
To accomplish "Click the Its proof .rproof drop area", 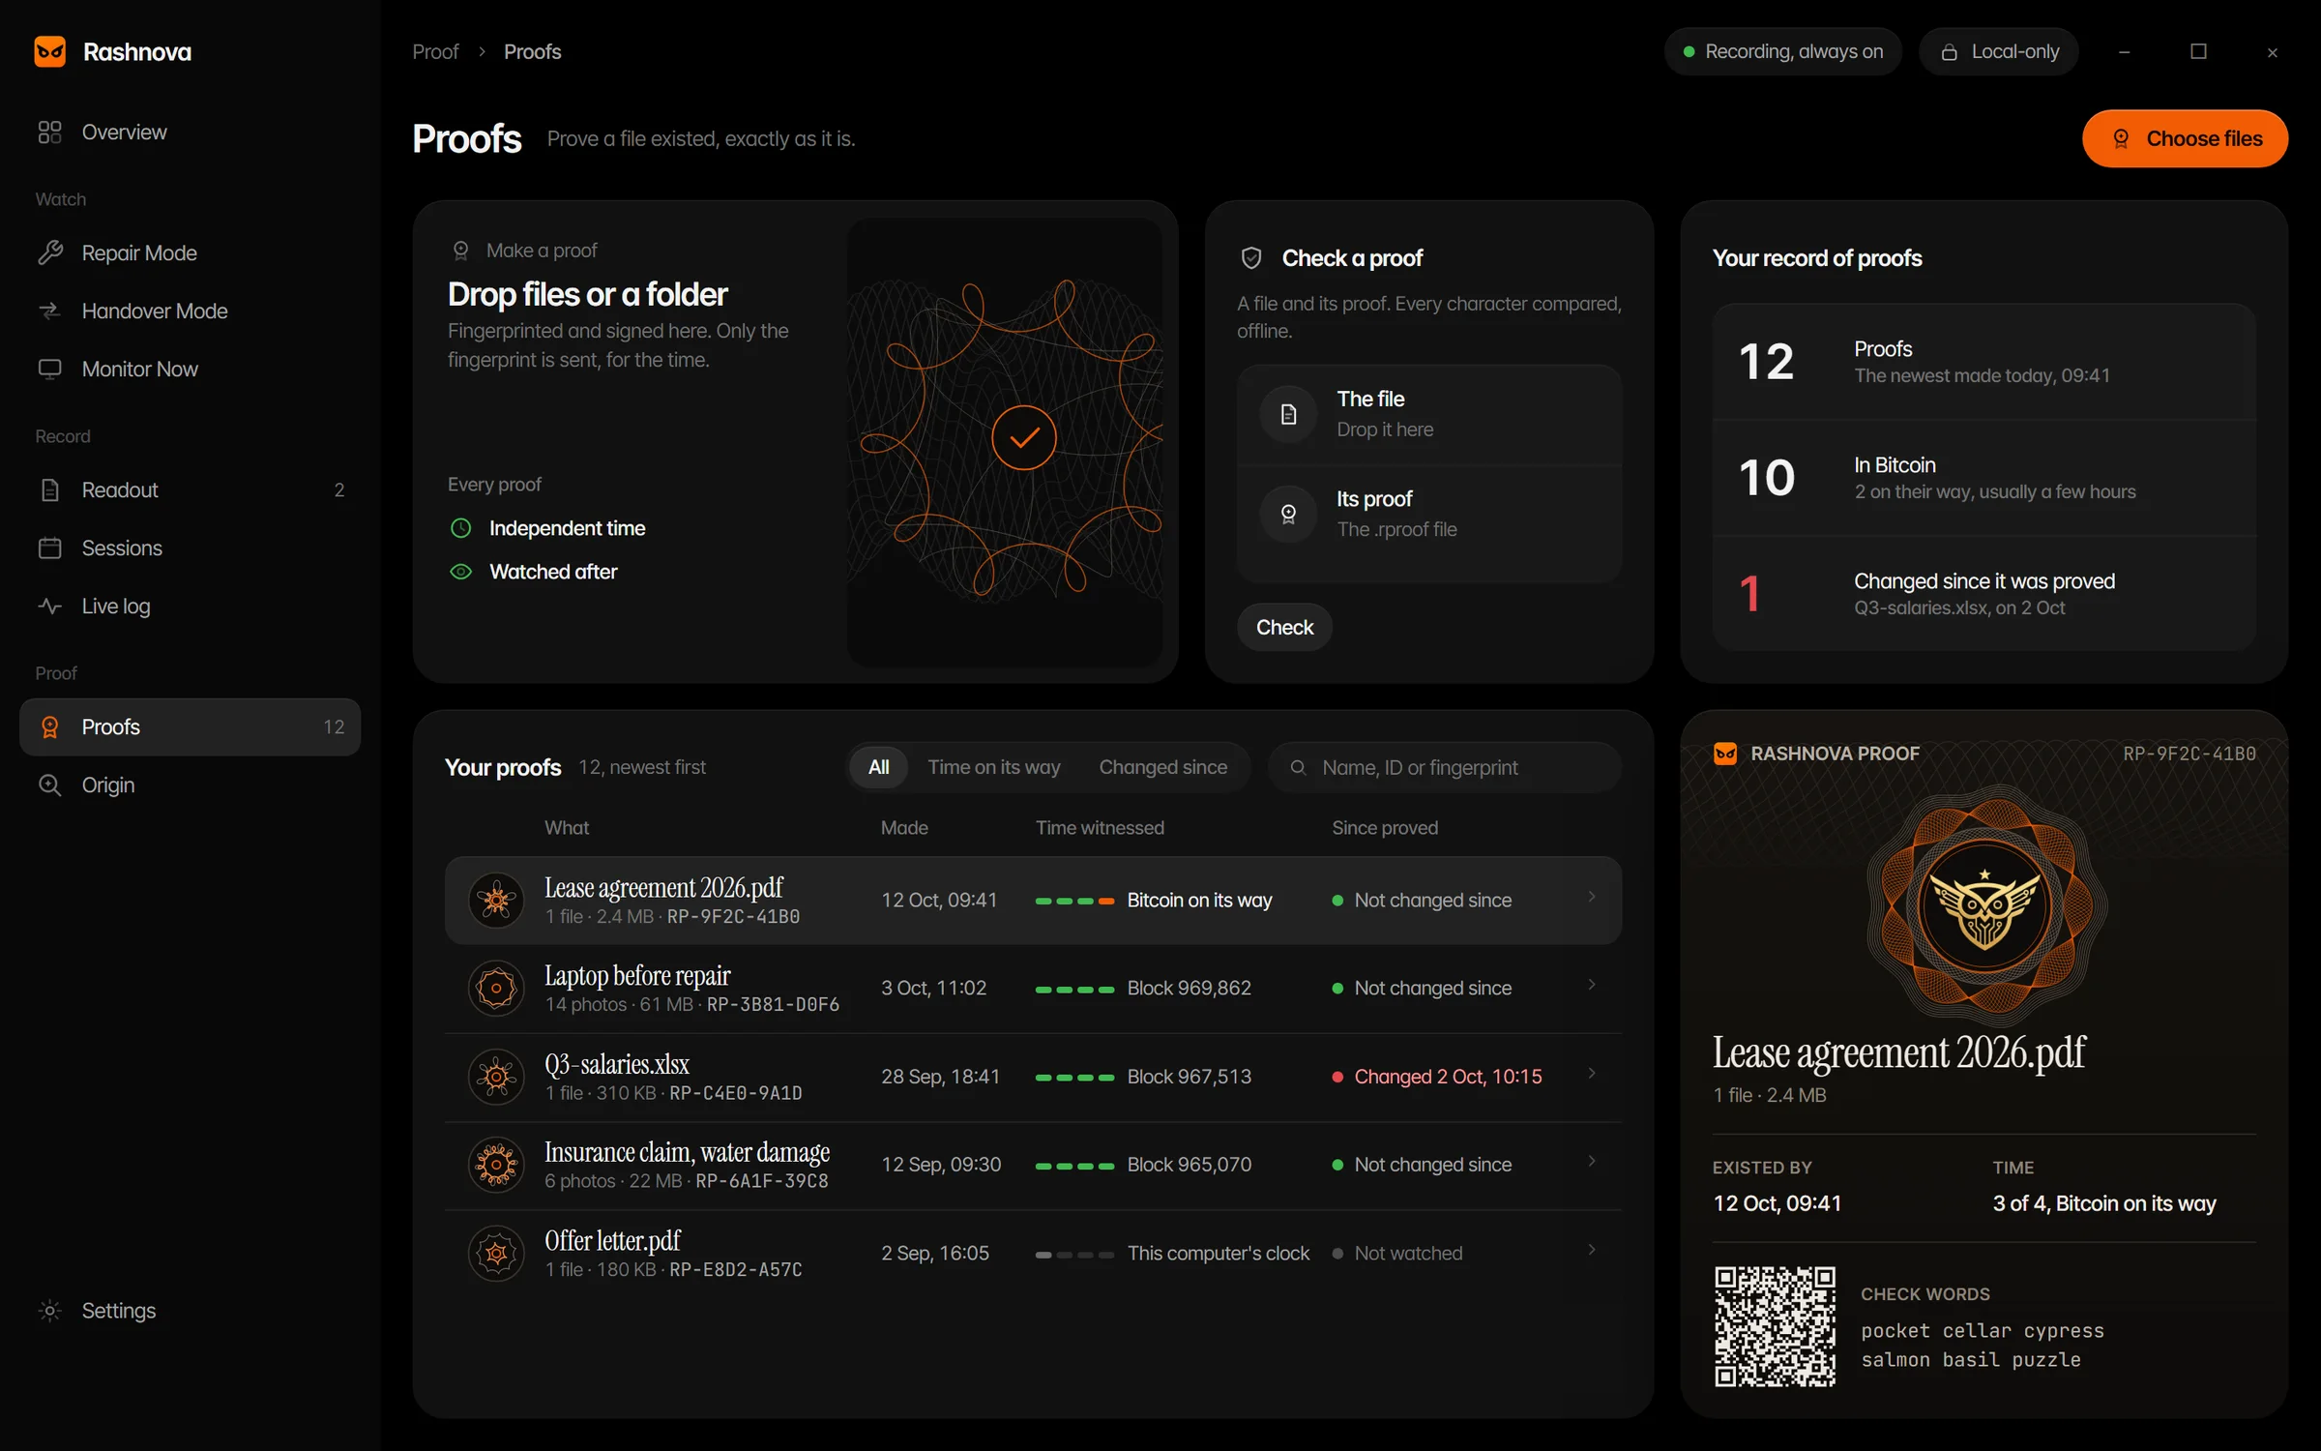I will click(1429, 514).
